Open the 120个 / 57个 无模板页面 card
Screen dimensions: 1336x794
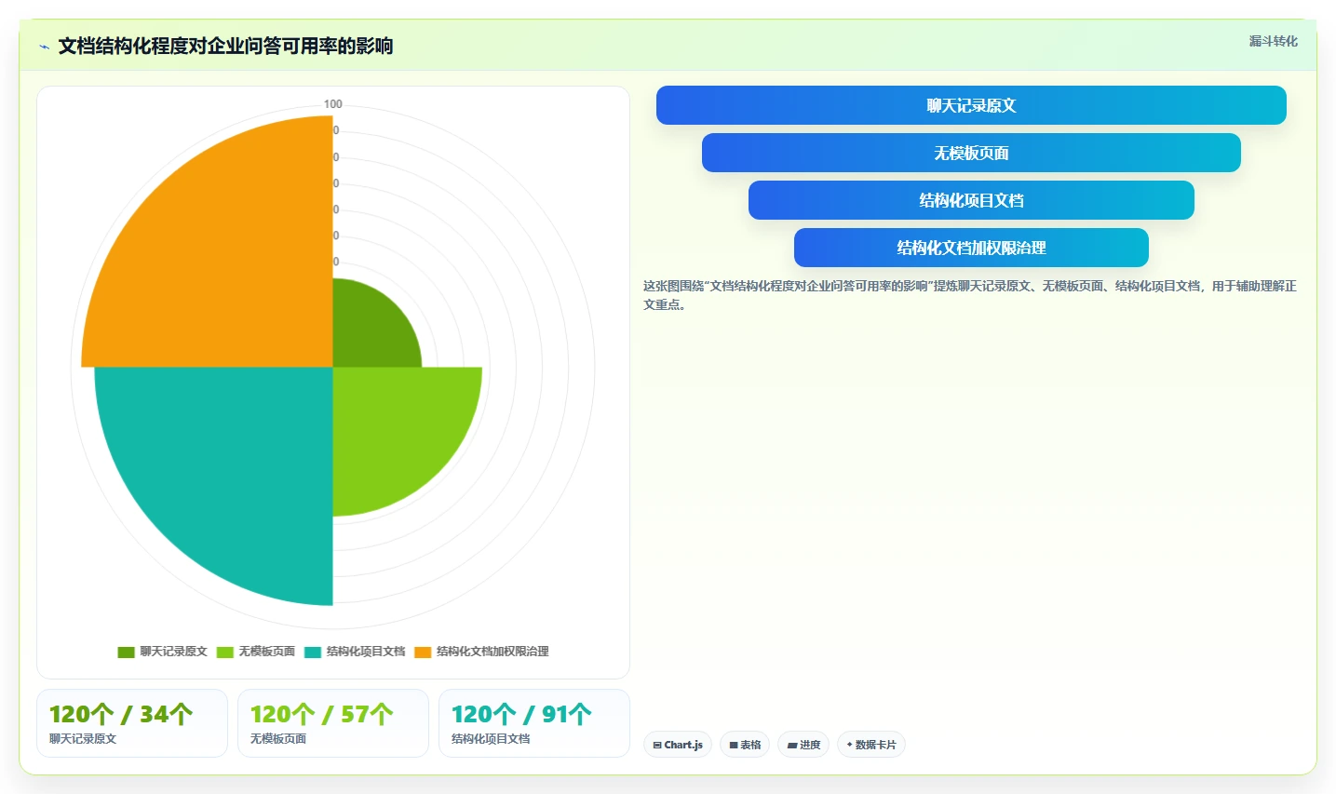click(x=333, y=723)
